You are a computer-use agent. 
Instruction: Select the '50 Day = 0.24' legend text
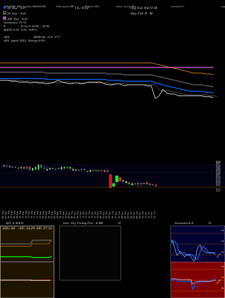click(17, 14)
